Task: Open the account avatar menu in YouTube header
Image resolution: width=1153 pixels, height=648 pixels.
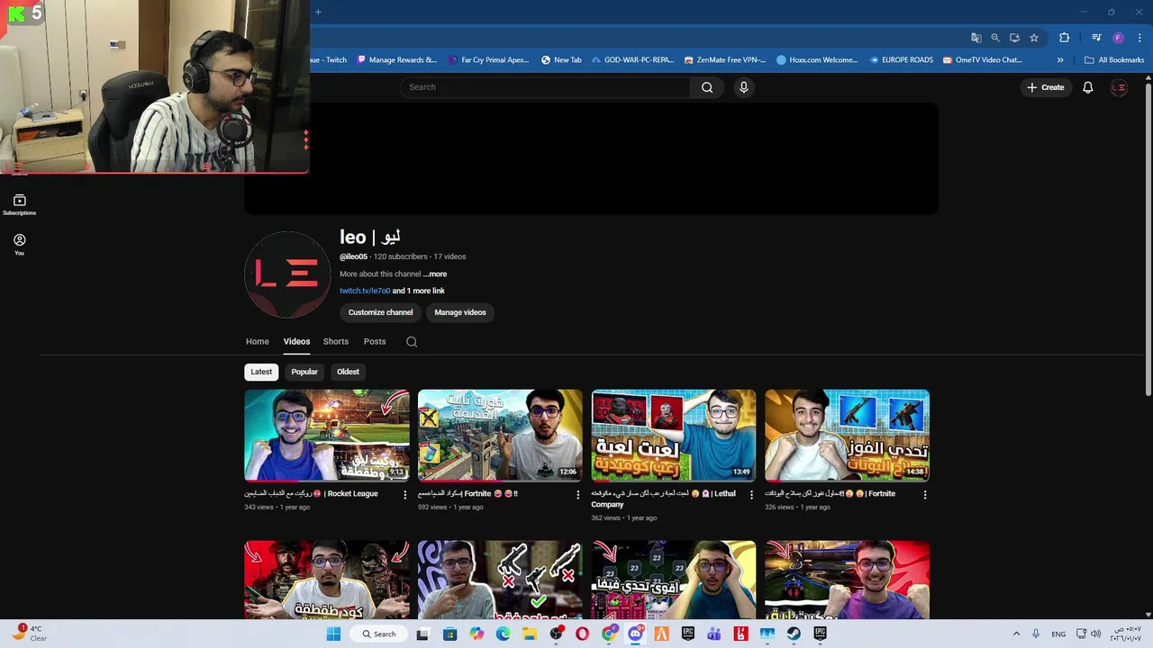Action: (1119, 87)
